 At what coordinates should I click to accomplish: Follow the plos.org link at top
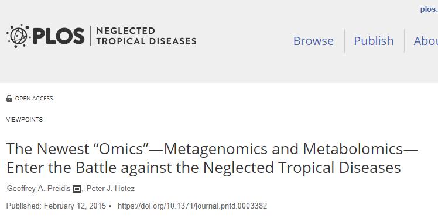coord(429,9)
